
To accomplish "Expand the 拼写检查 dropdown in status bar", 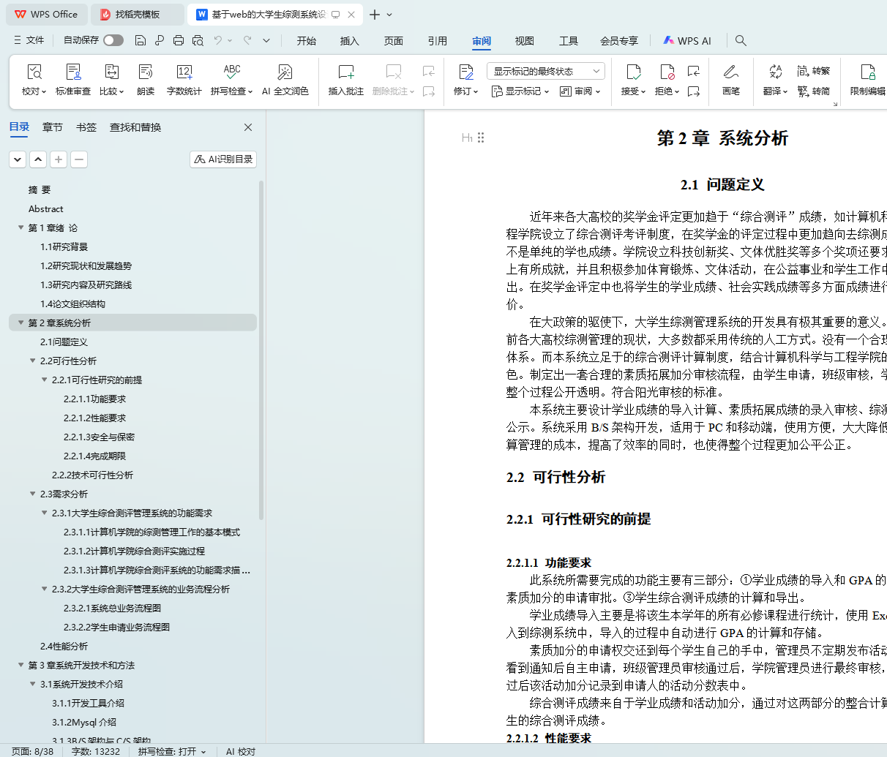I will coord(203,751).
